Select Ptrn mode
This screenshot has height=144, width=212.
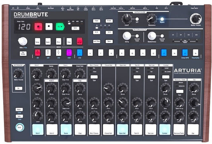(x=58, y=41)
